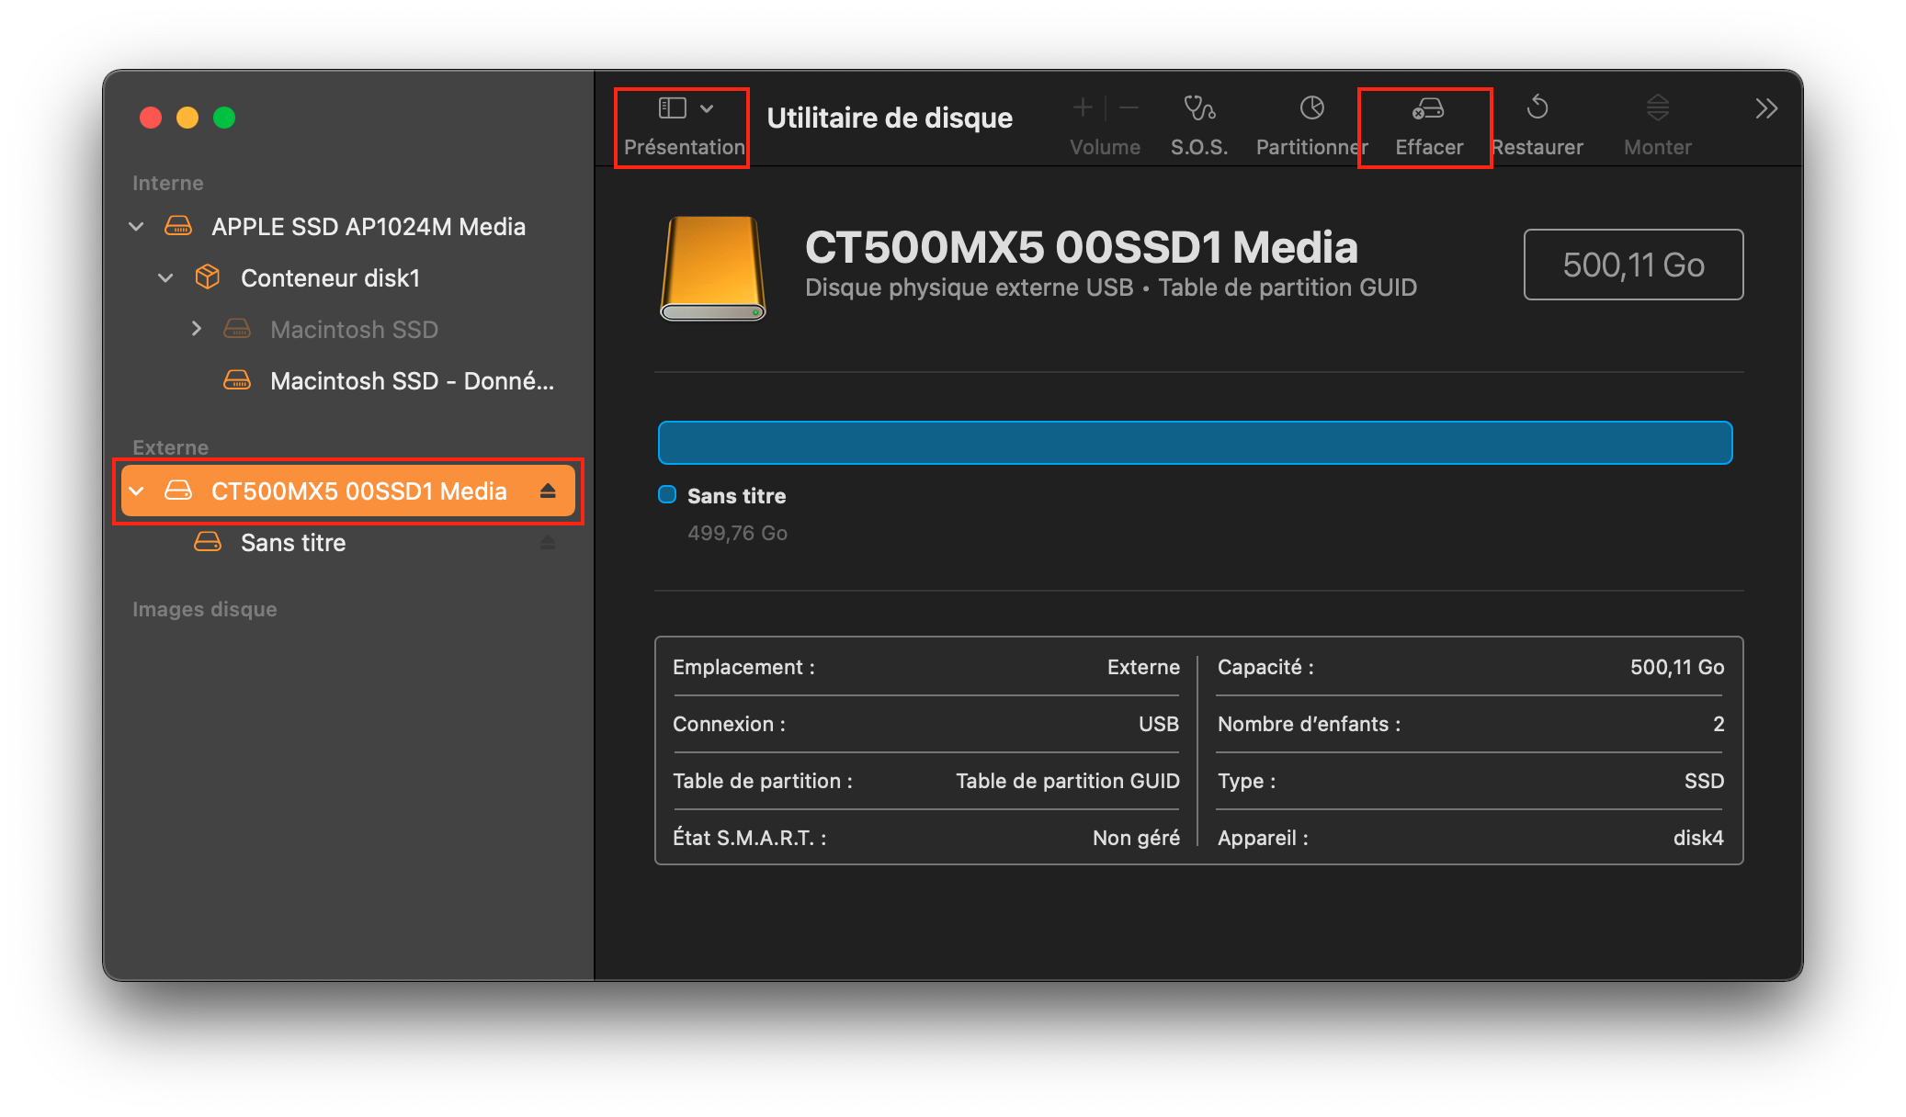Viewport: 1906px width, 1117px height.
Task: Click the Effacer erase button
Action: tap(1428, 127)
